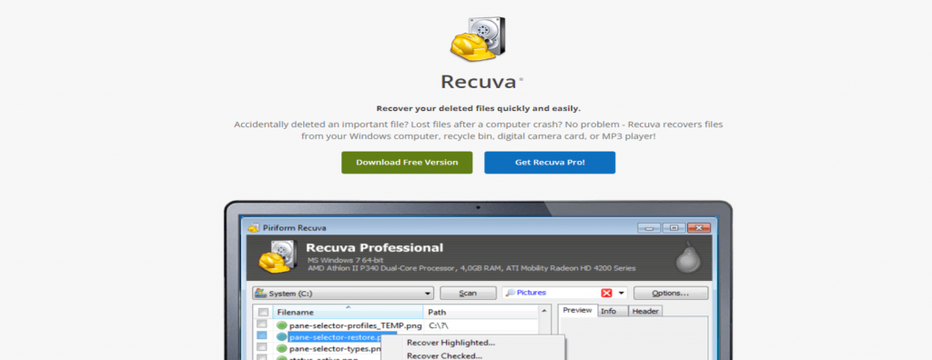Choose Recover Highlighted from context menu

pyautogui.click(x=451, y=342)
